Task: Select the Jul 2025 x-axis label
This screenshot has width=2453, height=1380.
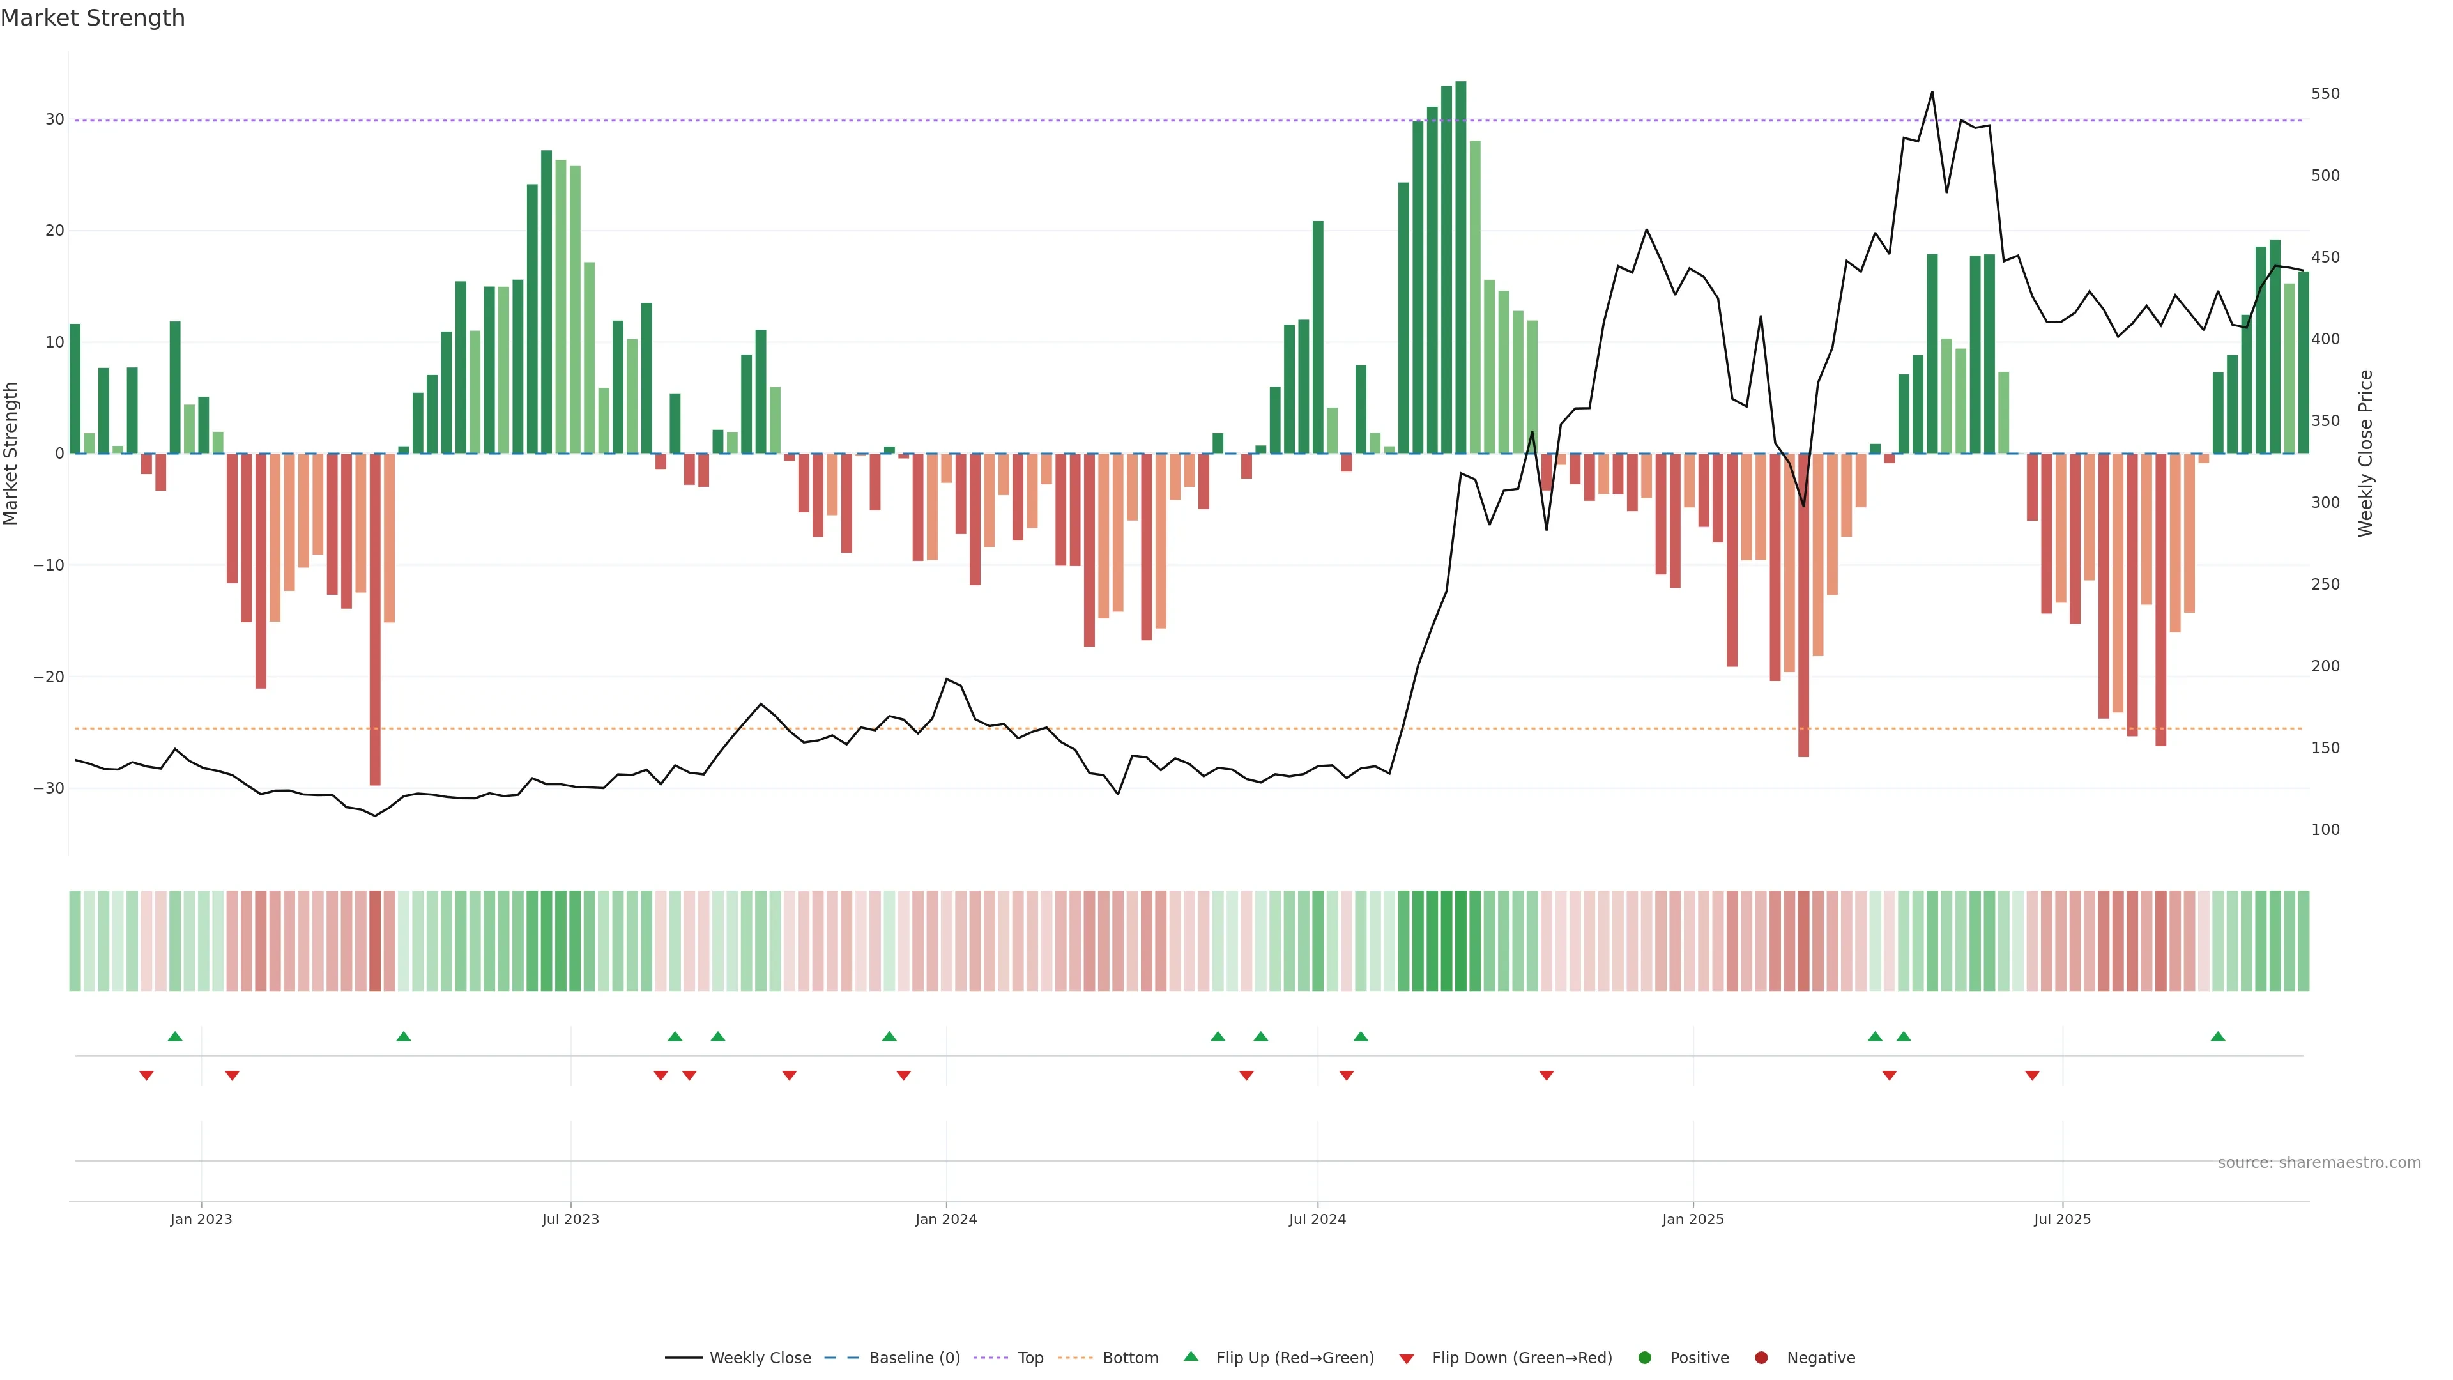Action: (2061, 1219)
